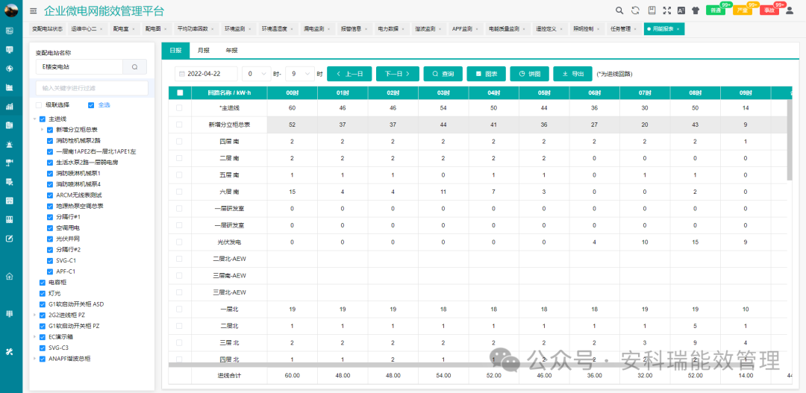Uncheck the SVG-C3 checkbox
The height and width of the screenshot is (393, 806).
coord(43,348)
